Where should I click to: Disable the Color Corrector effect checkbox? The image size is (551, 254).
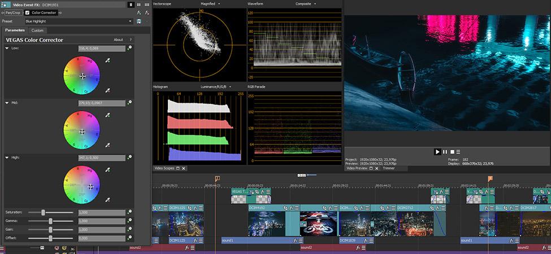[28, 12]
